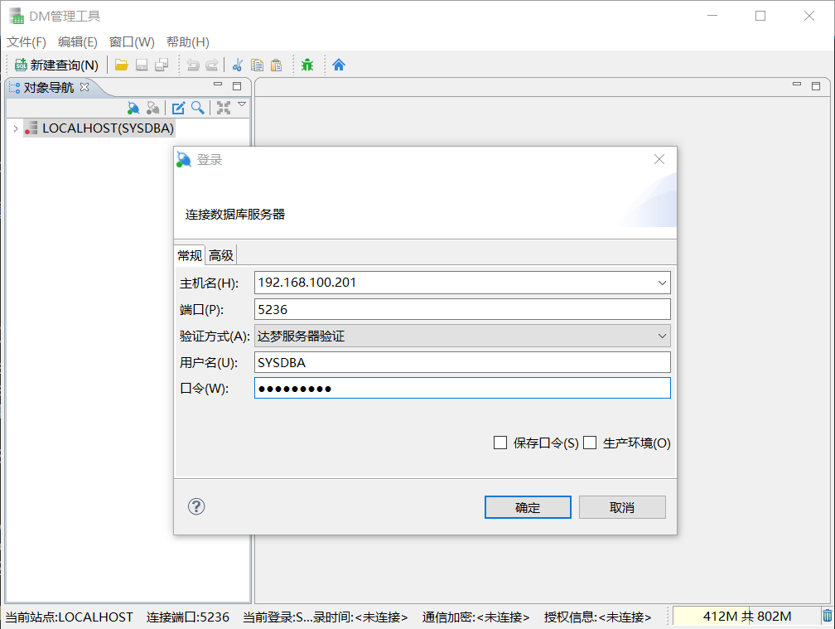Screen dimensions: 835x629
Task: Click the 412M 共 802M memory indicator
Action: tap(746, 617)
